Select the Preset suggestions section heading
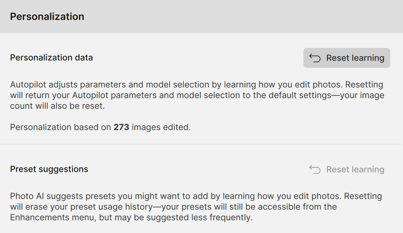This screenshot has width=403, height=233. pyautogui.click(x=49, y=169)
